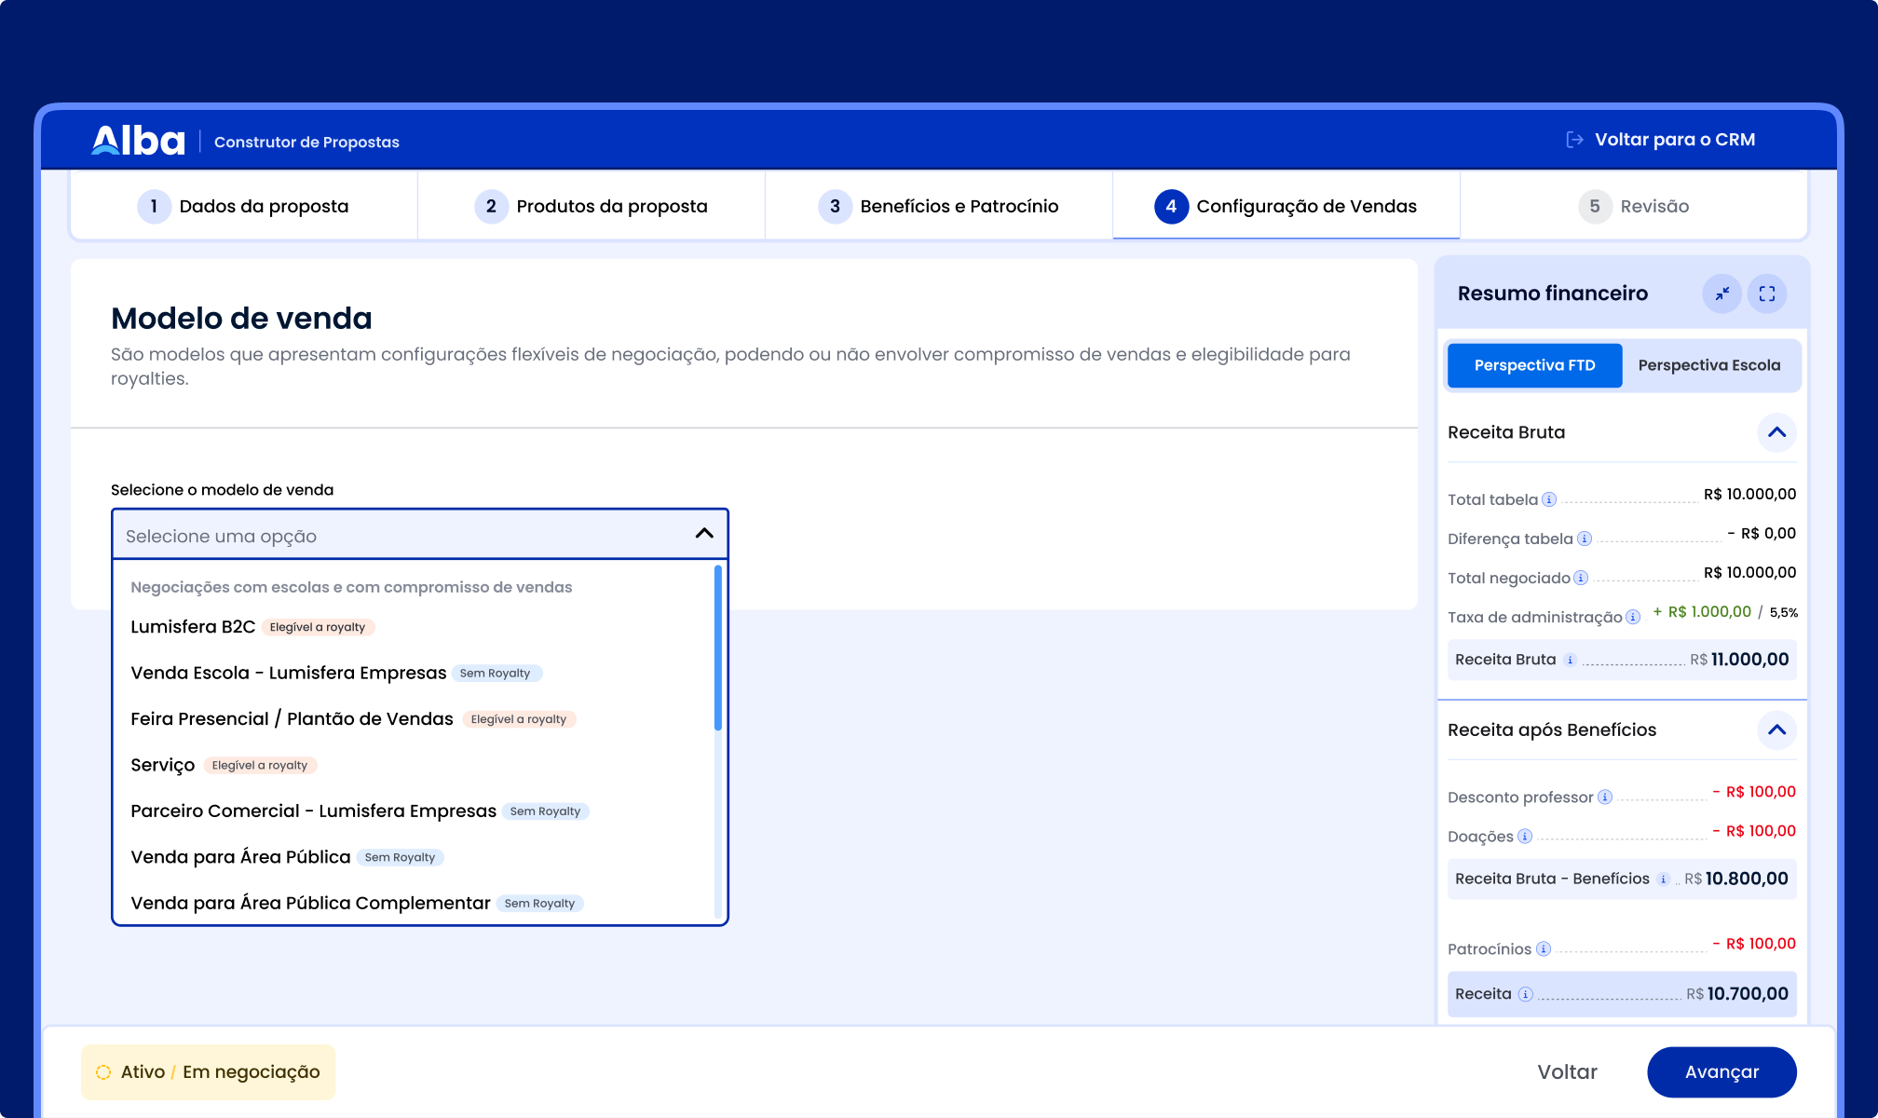
Task: Choose Lumisfera B2C from the list
Action: (x=193, y=627)
